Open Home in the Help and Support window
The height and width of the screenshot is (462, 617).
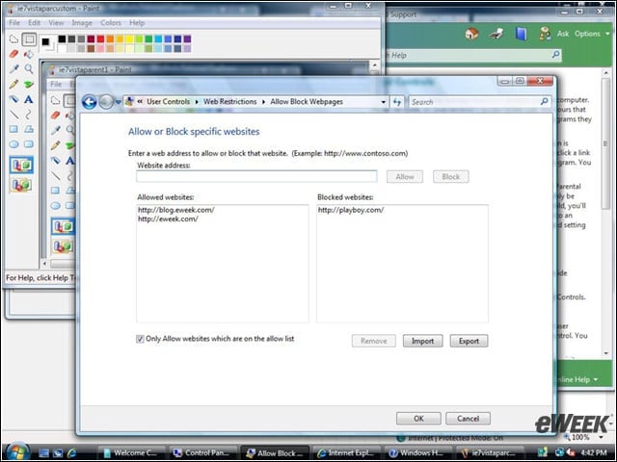[471, 34]
